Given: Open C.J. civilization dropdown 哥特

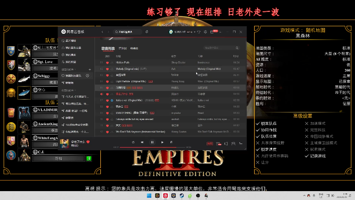Looking at the screenshot, I should tap(59, 159).
